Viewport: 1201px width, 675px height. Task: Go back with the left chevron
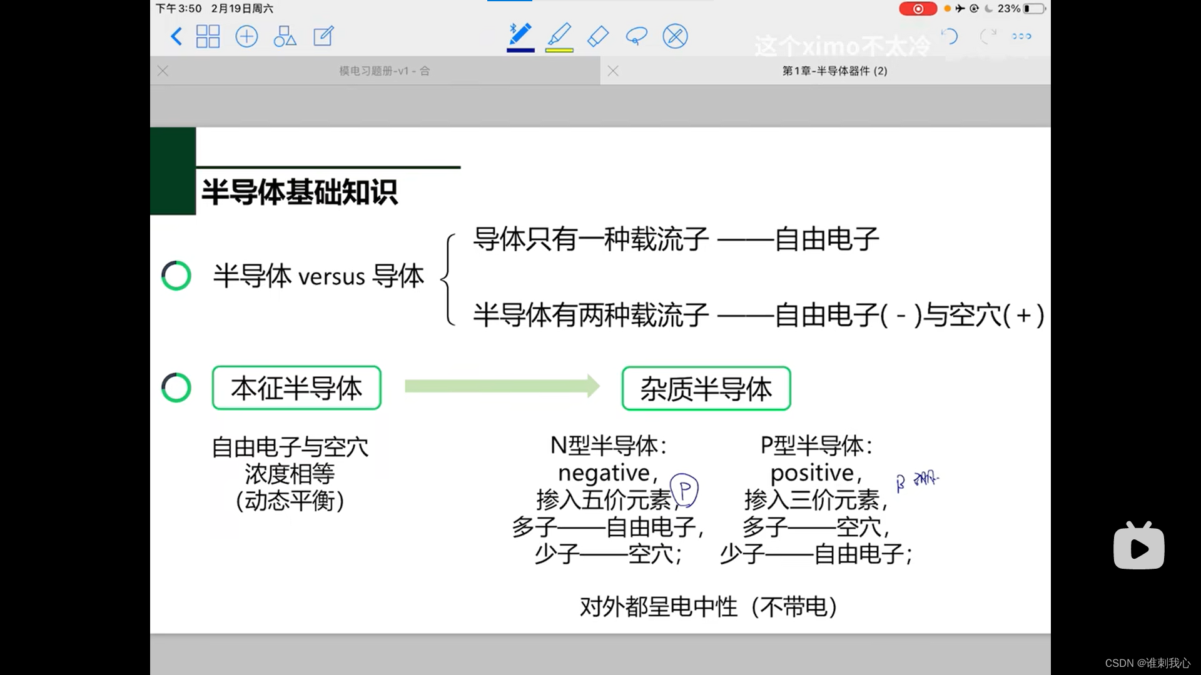[x=176, y=36]
